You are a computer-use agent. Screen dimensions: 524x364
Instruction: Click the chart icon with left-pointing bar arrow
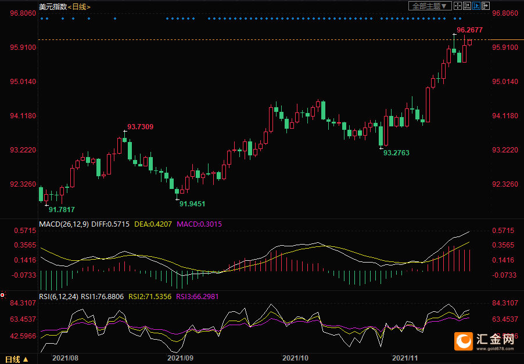[467, 6]
